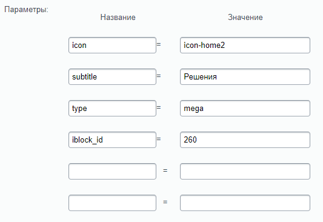
Task: Select the "subtitle" parameter name field
Action: tap(112, 76)
